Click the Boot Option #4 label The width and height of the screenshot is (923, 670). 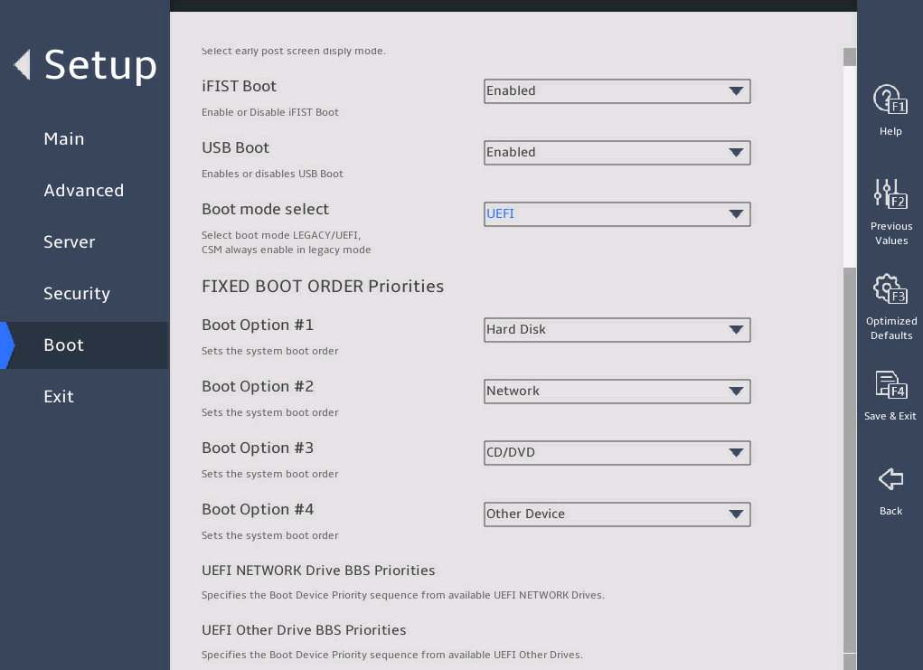tap(258, 509)
